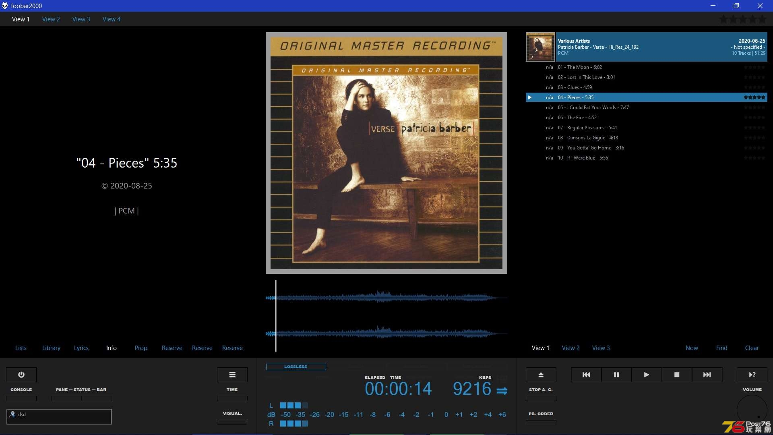Image resolution: width=773 pixels, height=435 pixels.
Task: Open the Prop. tab
Action: point(142,348)
